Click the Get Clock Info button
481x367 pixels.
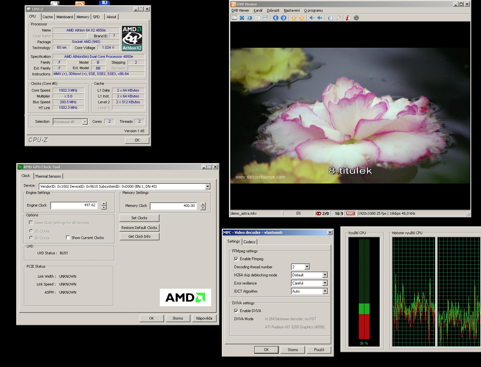[x=139, y=236]
